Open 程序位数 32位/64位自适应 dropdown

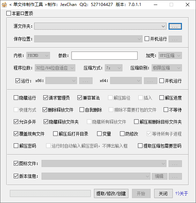[55, 68]
